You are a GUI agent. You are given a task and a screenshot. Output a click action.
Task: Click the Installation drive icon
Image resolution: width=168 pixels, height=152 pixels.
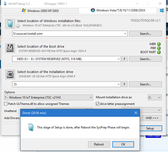(10, 74)
